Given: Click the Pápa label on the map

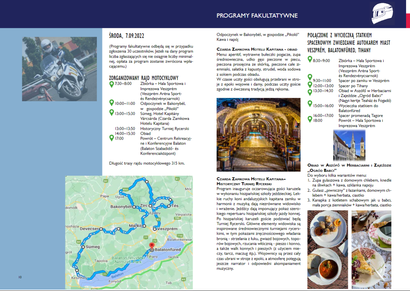Looking at the screenshot, I should click(x=105, y=196).
